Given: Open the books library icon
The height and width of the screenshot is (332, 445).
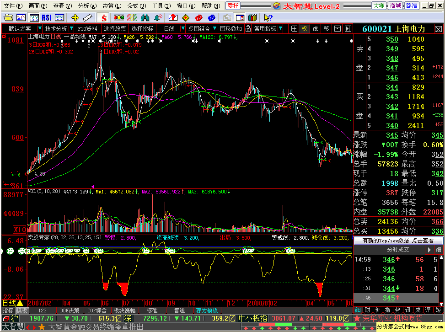Looking at the screenshot, I should pos(252,17).
